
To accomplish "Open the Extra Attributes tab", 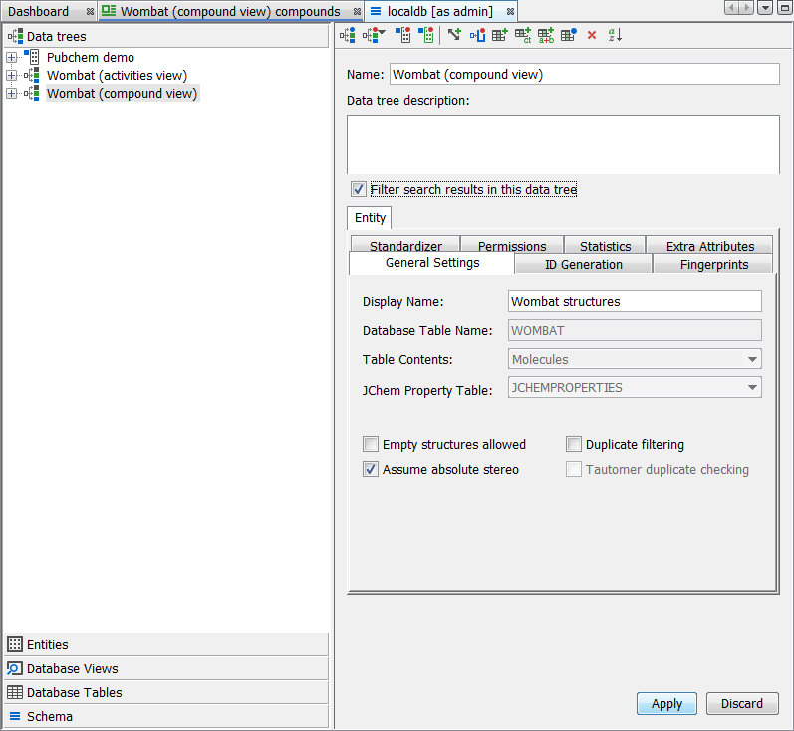I will (710, 246).
